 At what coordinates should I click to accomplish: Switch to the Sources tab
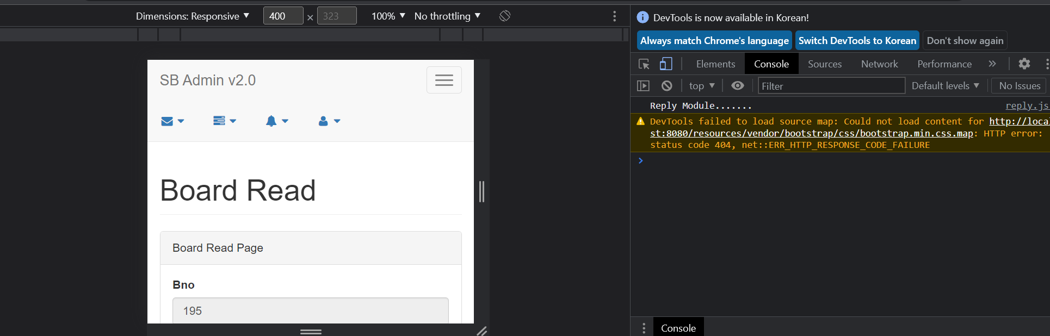point(825,64)
